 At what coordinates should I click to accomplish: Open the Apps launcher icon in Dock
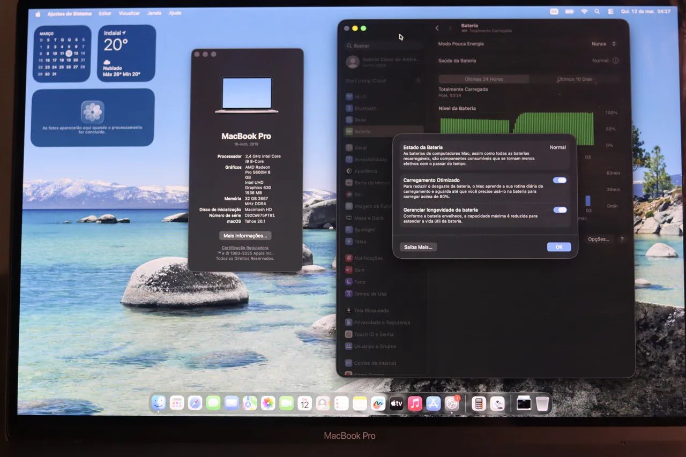(x=177, y=403)
